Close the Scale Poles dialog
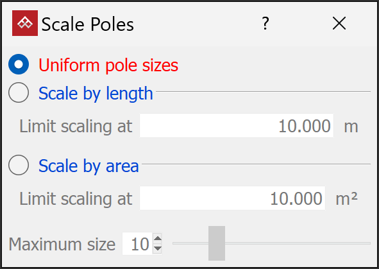Screen dimensions: 379x269 point(339,24)
